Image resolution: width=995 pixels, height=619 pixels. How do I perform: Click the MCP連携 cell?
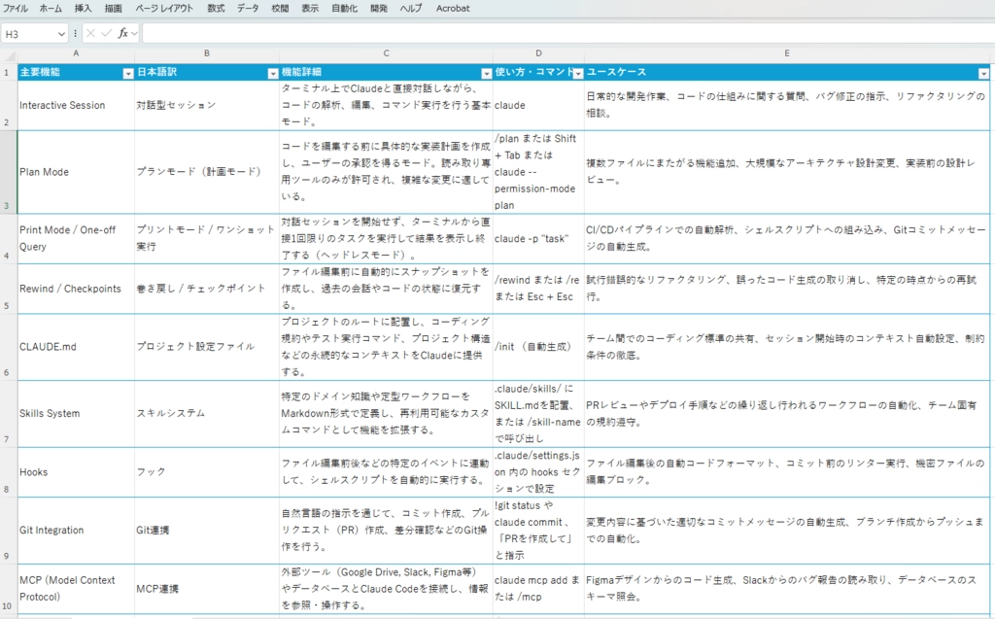[207, 589]
